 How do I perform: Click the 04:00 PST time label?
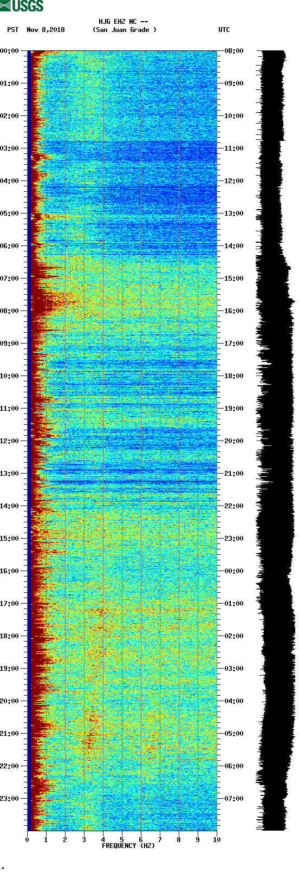click(10, 181)
